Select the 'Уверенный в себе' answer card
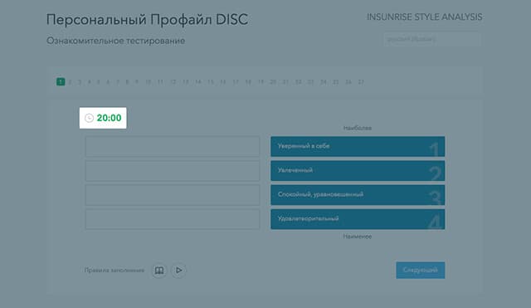531x308 pixels. click(358, 146)
